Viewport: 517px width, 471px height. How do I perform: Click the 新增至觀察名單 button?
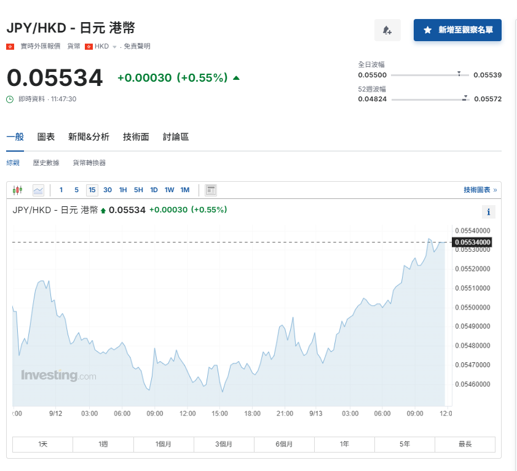click(x=457, y=30)
